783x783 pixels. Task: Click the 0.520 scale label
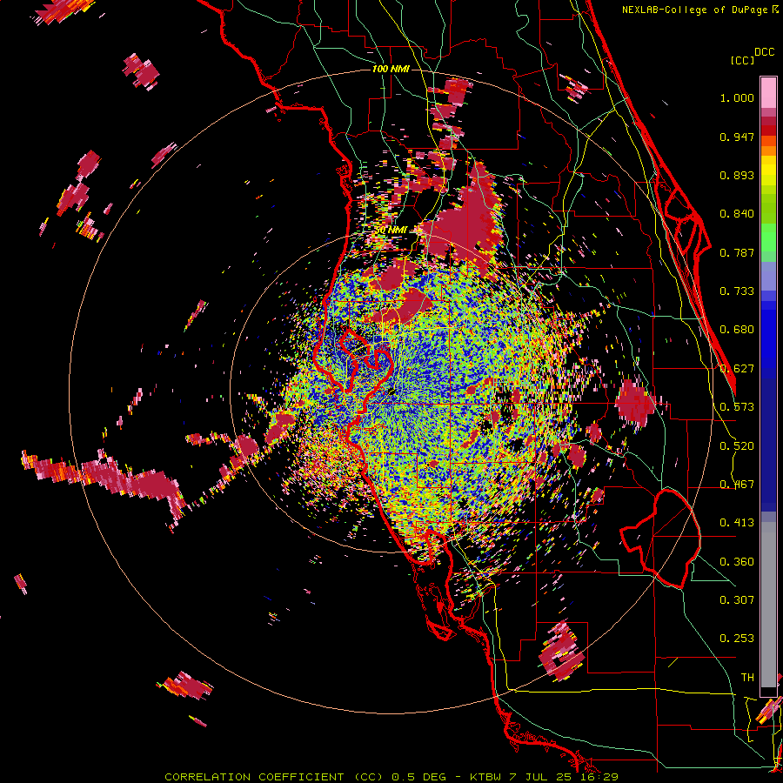tap(737, 446)
